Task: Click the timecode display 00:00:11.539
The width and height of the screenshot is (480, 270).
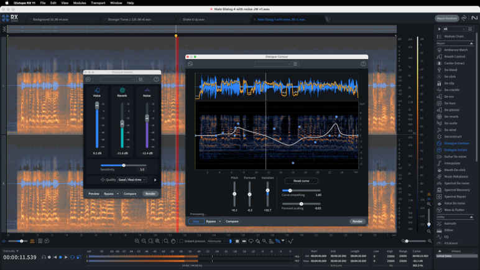Action: pyautogui.click(x=21, y=257)
